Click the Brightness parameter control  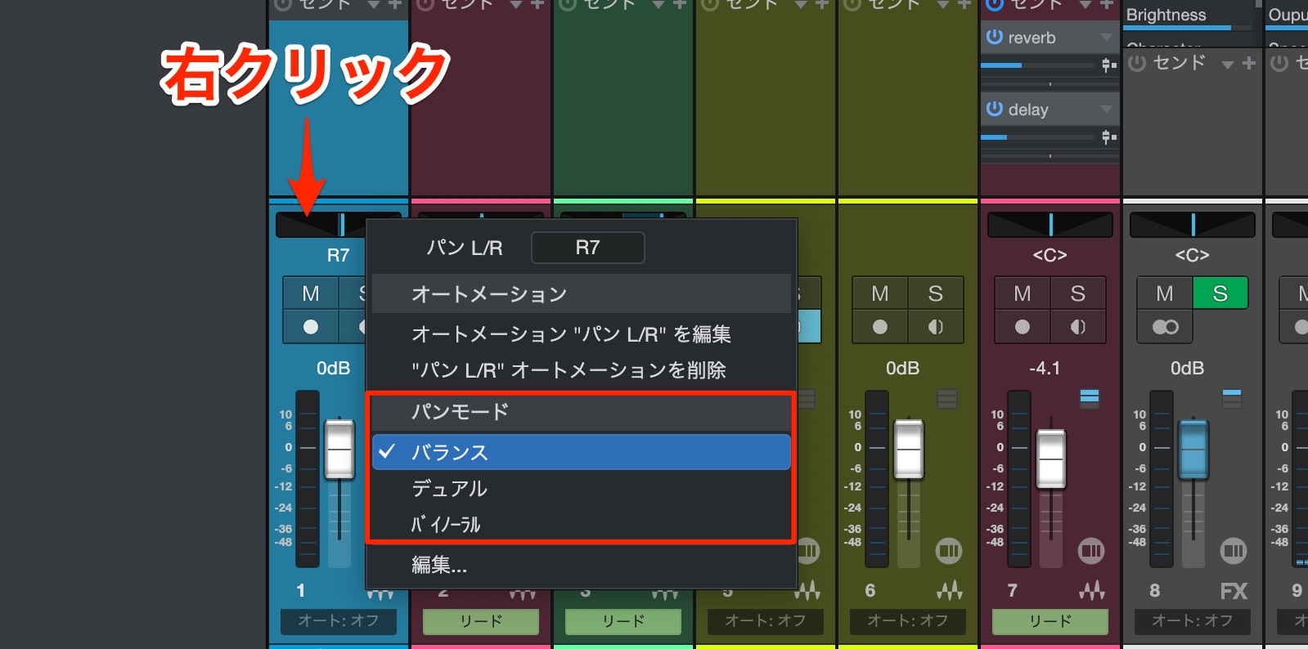coord(1188,18)
